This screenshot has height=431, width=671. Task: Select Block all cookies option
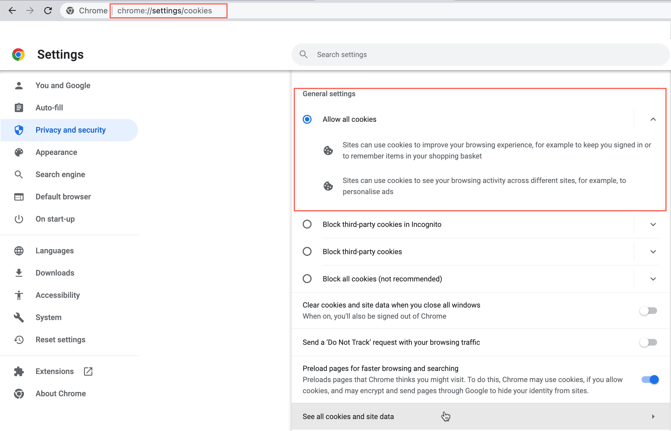(307, 279)
